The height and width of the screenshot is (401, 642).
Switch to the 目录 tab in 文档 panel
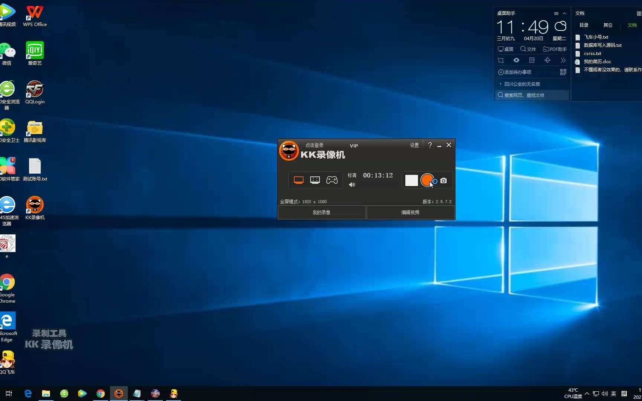point(584,25)
